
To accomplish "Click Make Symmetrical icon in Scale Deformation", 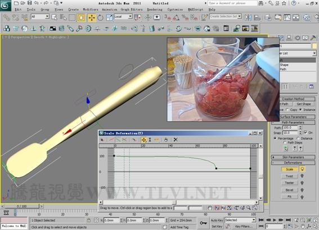I will (102, 140).
